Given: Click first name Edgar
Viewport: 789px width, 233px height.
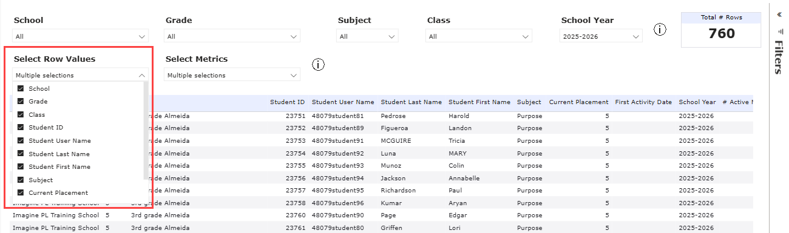Looking at the screenshot, I should coord(458,215).
